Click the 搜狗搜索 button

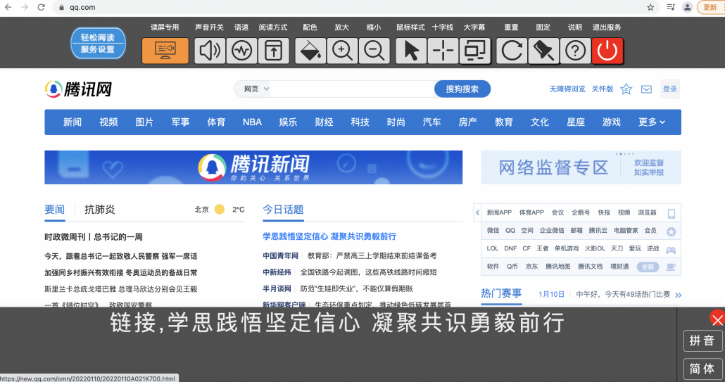(462, 89)
